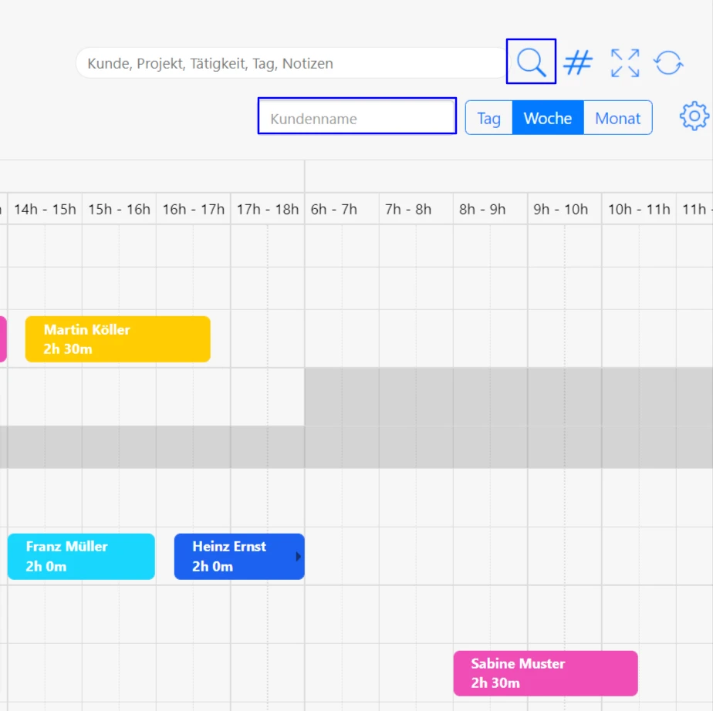Click the partially visible pink entry at left edge

(3, 339)
